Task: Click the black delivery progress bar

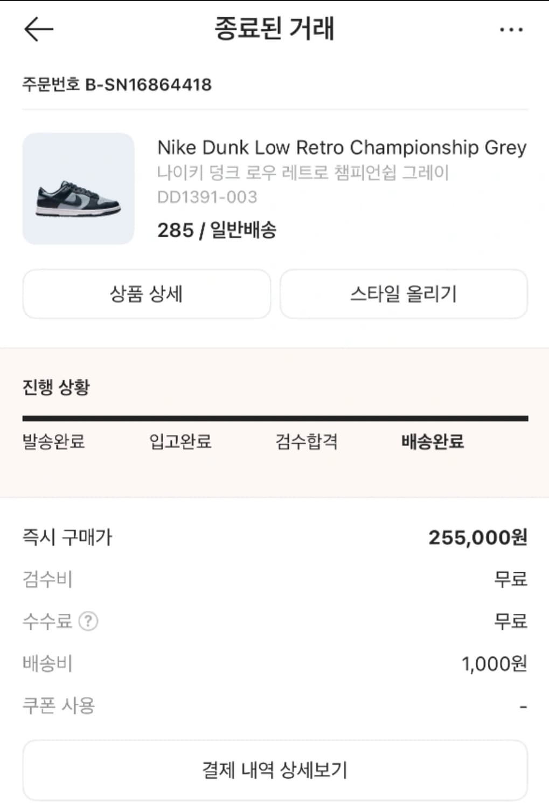Action: coord(275,418)
